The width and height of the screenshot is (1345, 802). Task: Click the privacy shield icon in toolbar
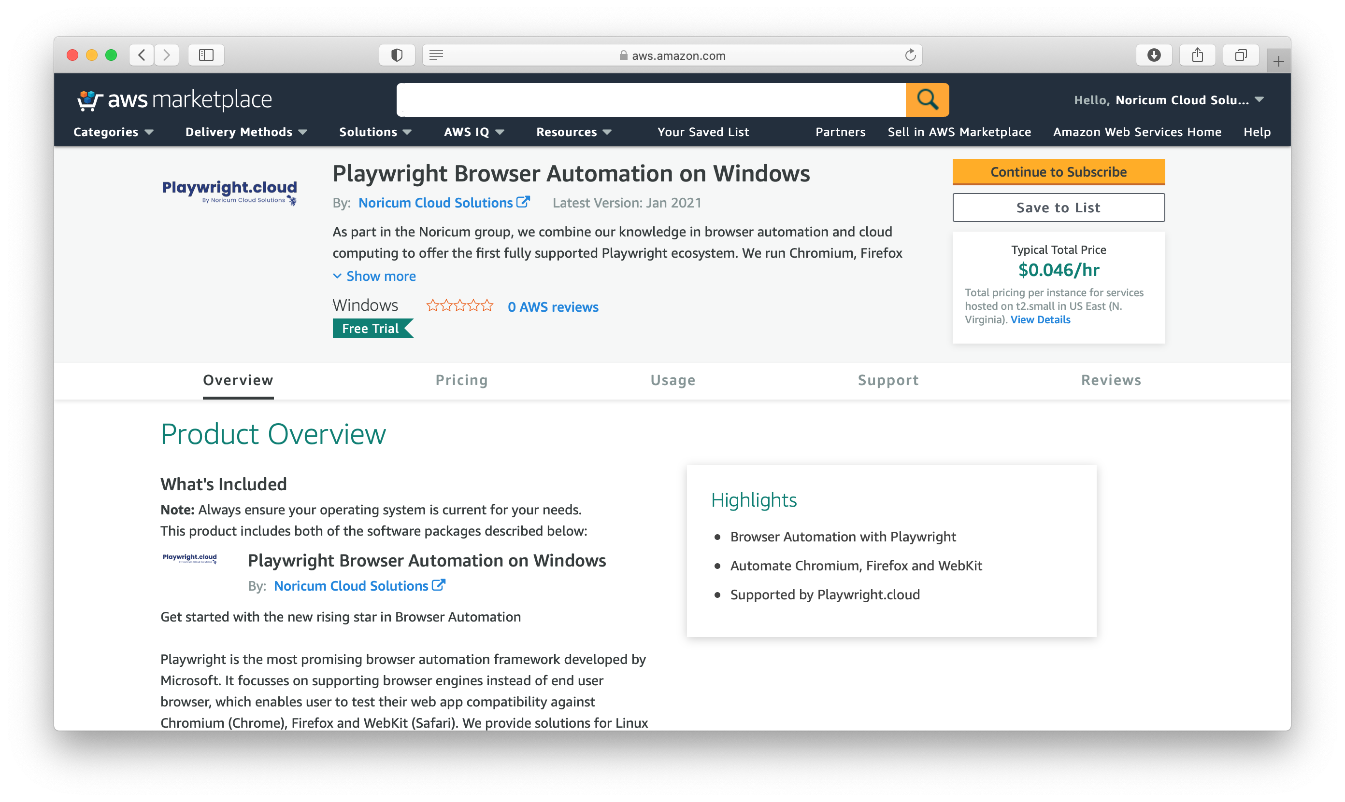click(397, 55)
